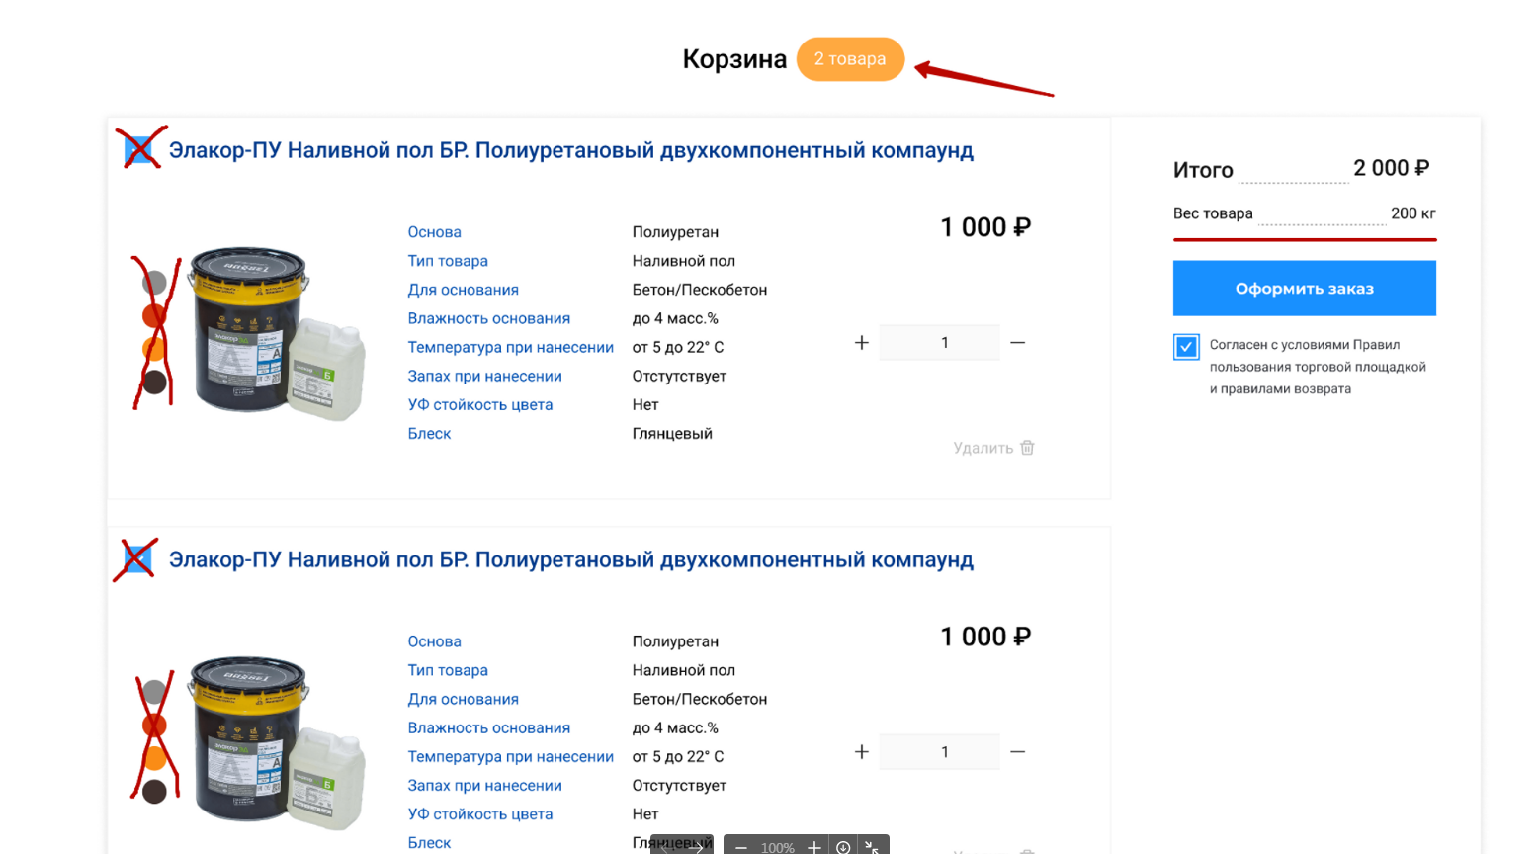Open the second Элакор-ПУ product title link
This screenshot has width=1538, height=854.
pos(570,559)
